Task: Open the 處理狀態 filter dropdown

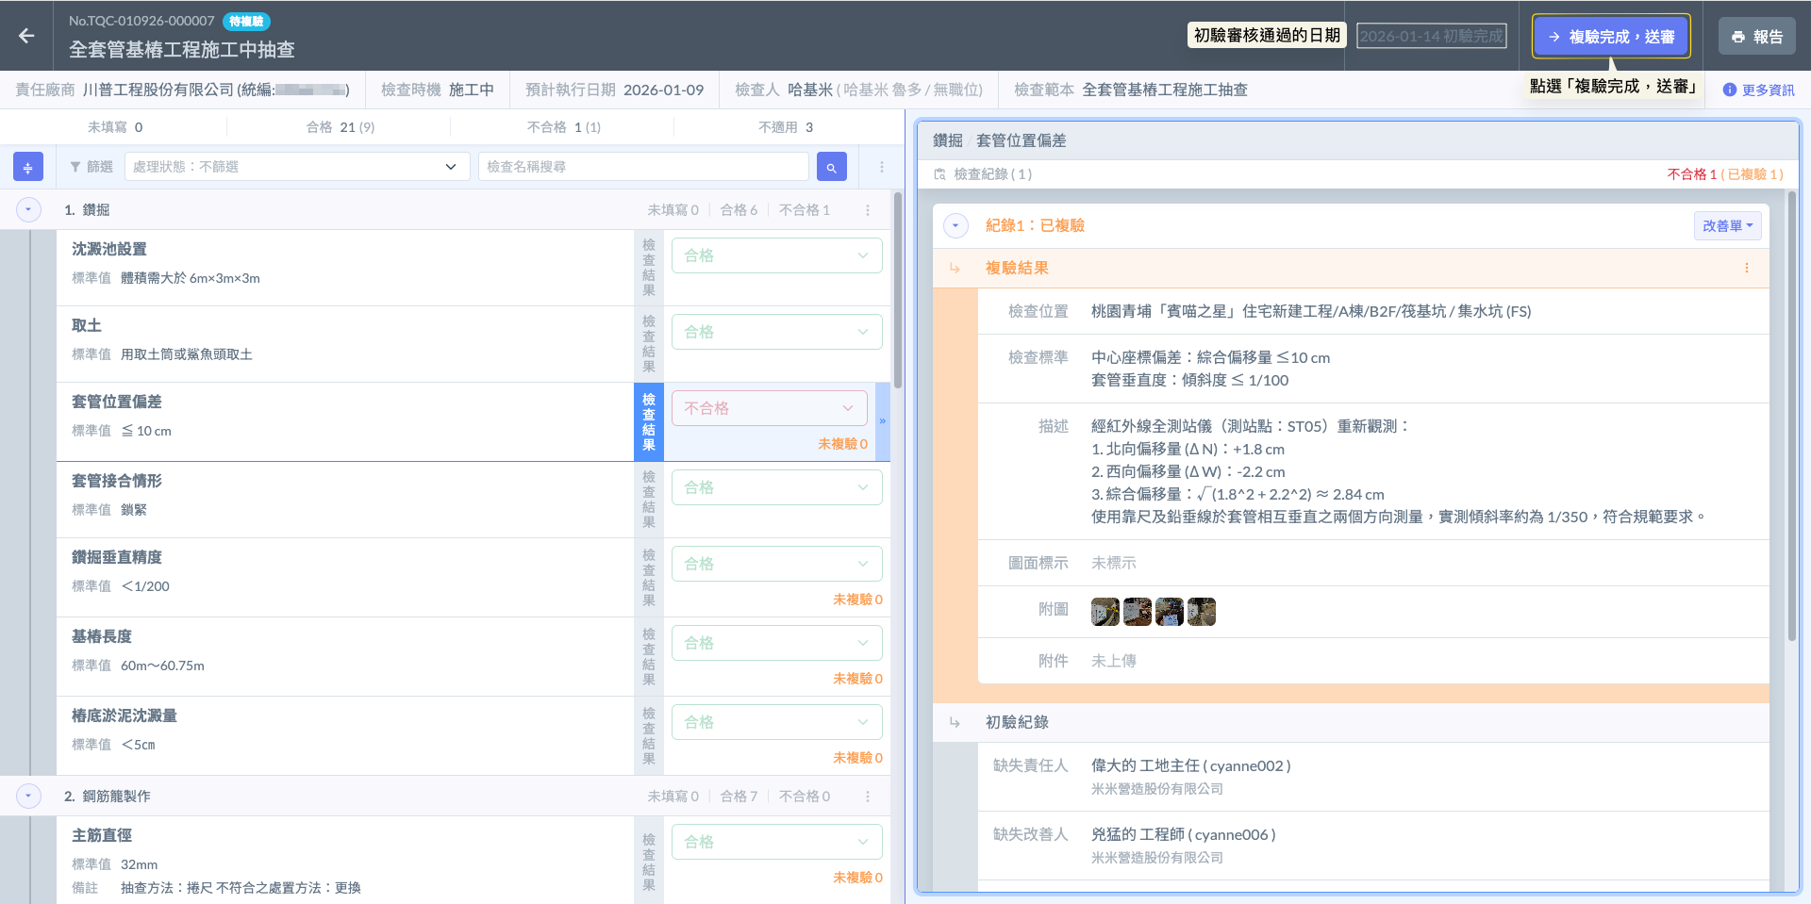Action: (x=296, y=167)
